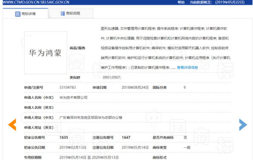This screenshot has height=160, width=253.
Task: Select application number 33104783
Action: point(68,87)
